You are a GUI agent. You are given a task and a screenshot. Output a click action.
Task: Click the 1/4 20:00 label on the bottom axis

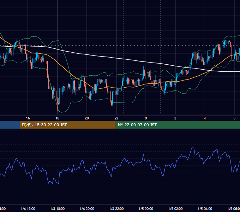[x=87, y=209]
